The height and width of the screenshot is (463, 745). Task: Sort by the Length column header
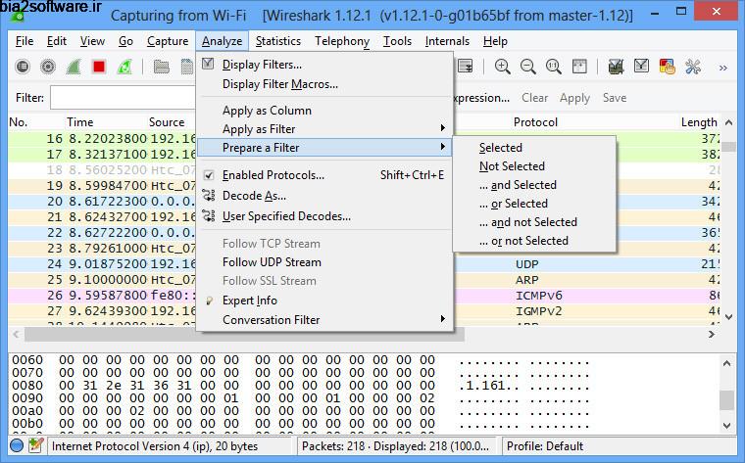pos(698,122)
